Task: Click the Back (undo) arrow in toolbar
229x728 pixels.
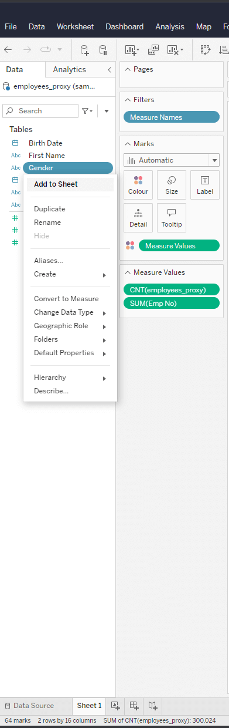Action: [8, 50]
